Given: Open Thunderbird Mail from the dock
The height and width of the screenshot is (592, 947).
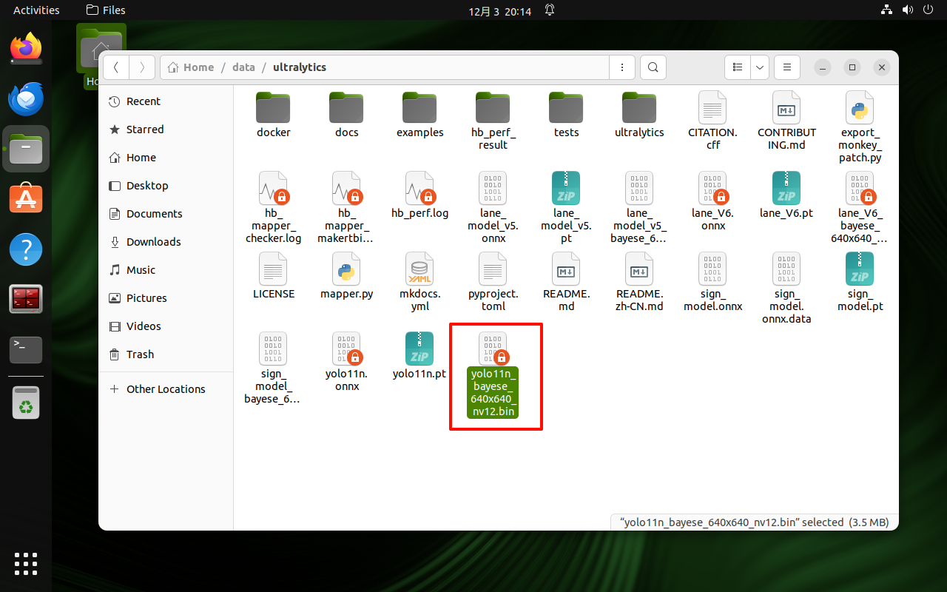Looking at the screenshot, I should pos(26,99).
